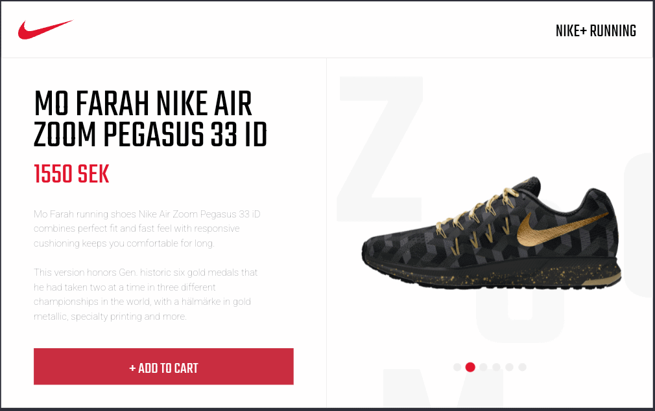This screenshot has width=655, height=411.
Task: Click the 1550 SEK price
Action: click(x=71, y=174)
